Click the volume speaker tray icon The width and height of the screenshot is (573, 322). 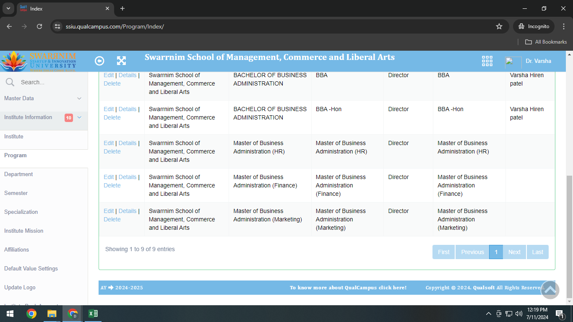point(519,314)
